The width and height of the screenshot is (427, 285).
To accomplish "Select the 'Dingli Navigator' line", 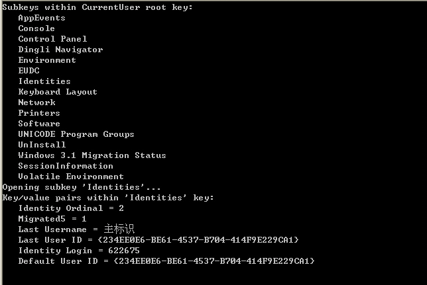I will pyautogui.click(x=60, y=50).
